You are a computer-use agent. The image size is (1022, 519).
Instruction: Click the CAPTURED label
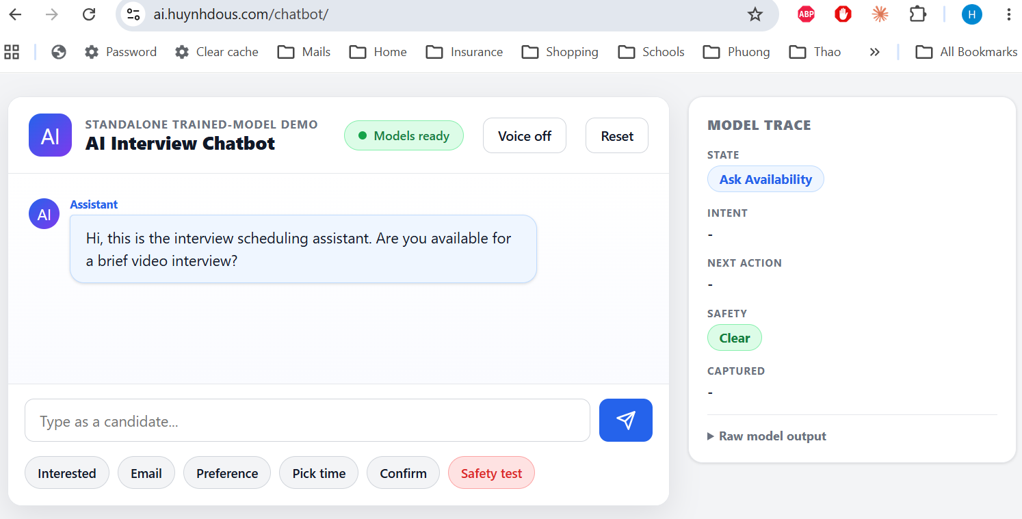click(736, 371)
